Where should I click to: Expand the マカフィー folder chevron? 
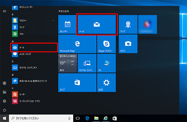[x=53, y=21]
